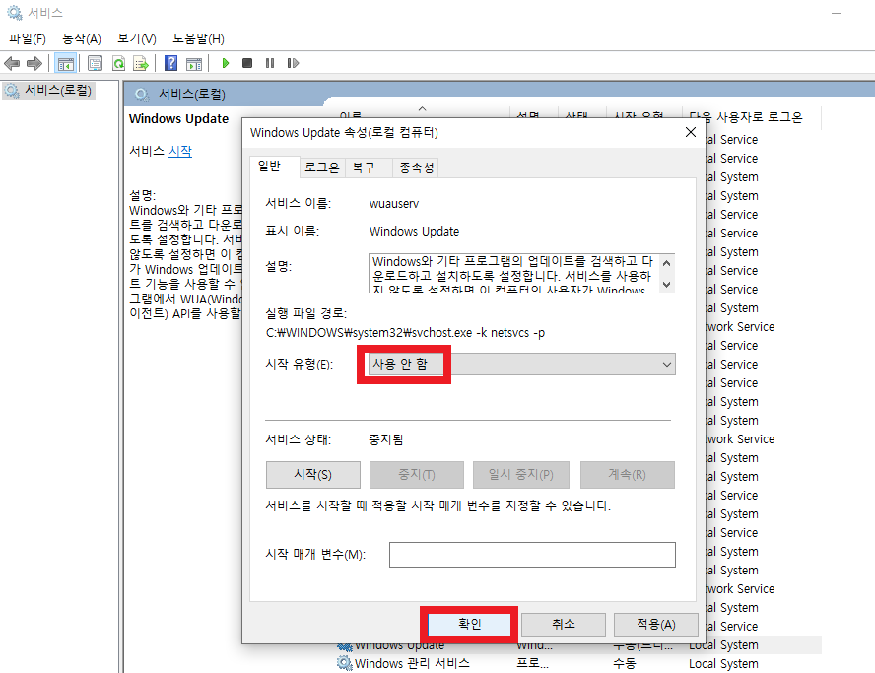Click the 확인 button

(x=469, y=624)
